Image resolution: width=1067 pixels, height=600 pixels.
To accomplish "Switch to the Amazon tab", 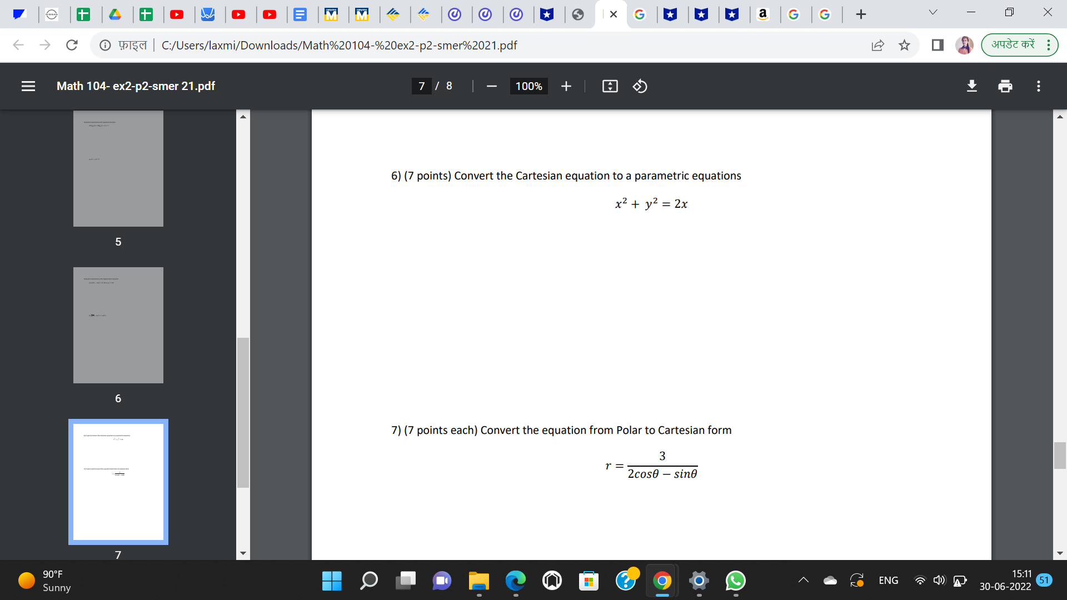I will pos(762,14).
